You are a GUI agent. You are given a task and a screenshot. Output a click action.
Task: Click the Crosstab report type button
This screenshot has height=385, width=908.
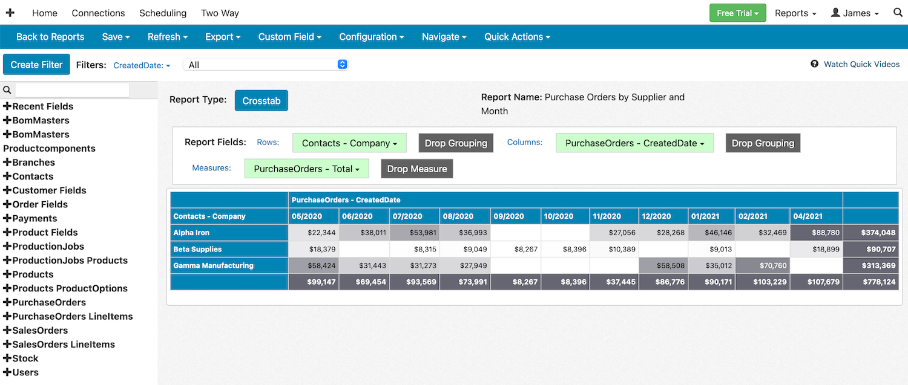coord(261,101)
